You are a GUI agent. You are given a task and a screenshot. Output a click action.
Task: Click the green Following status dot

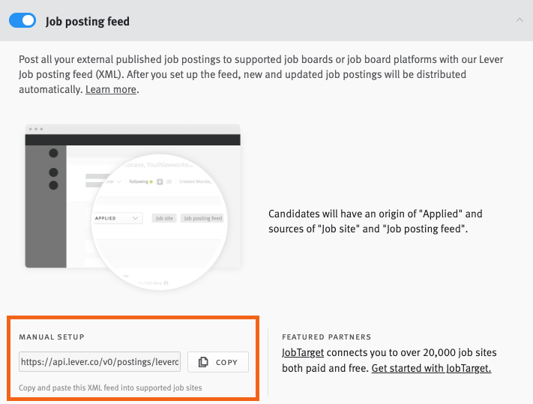151,181
